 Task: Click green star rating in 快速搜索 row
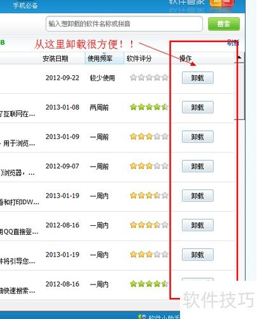(149, 284)
